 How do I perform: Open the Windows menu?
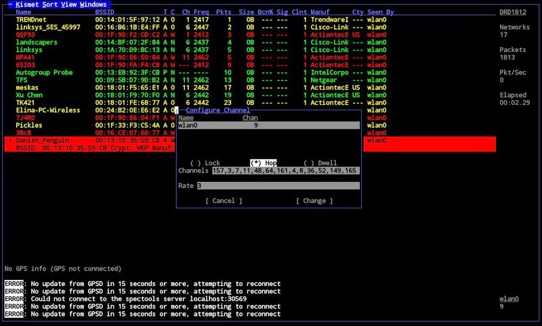point(93,5)
